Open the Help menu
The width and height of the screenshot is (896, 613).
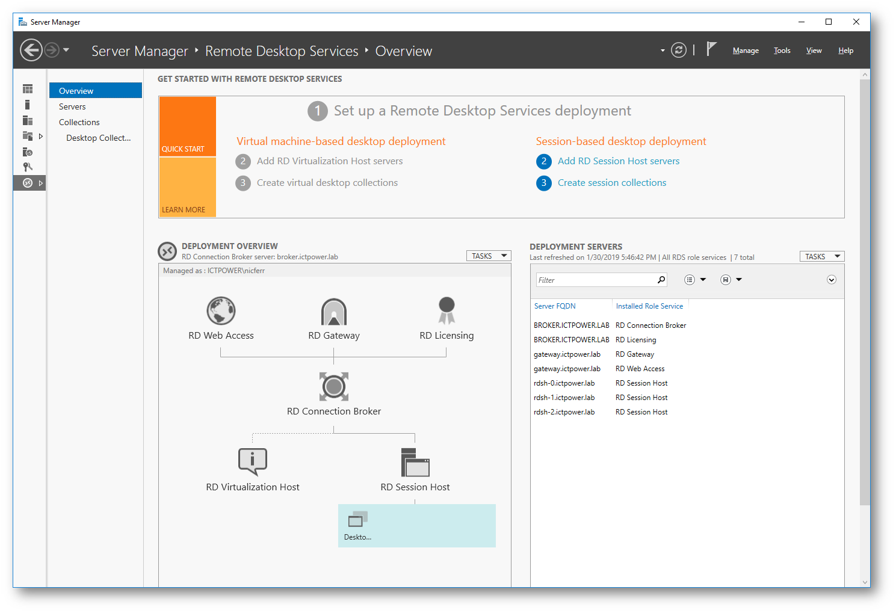click(845, 51)
